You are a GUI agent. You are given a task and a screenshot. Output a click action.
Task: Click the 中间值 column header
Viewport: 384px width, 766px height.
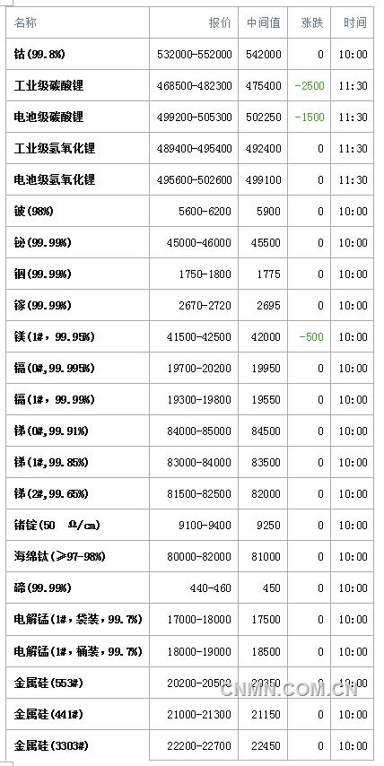264,22
